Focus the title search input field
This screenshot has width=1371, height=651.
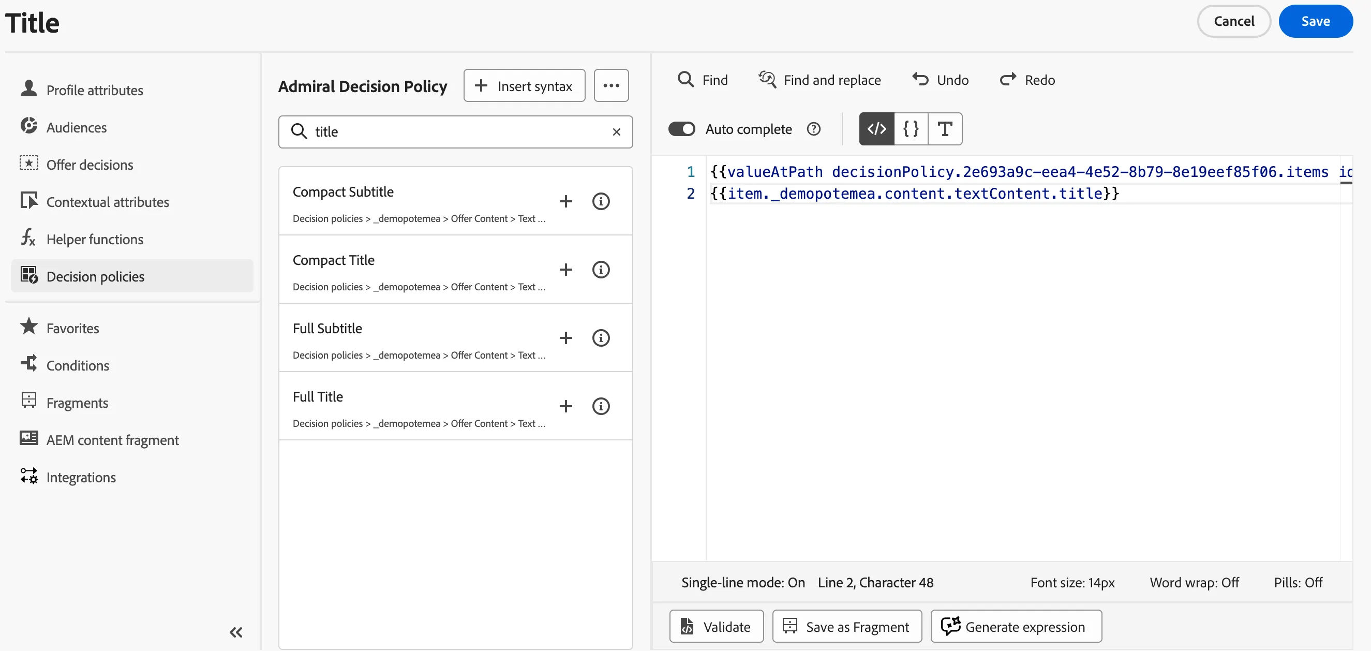click(x=456, y=131)
